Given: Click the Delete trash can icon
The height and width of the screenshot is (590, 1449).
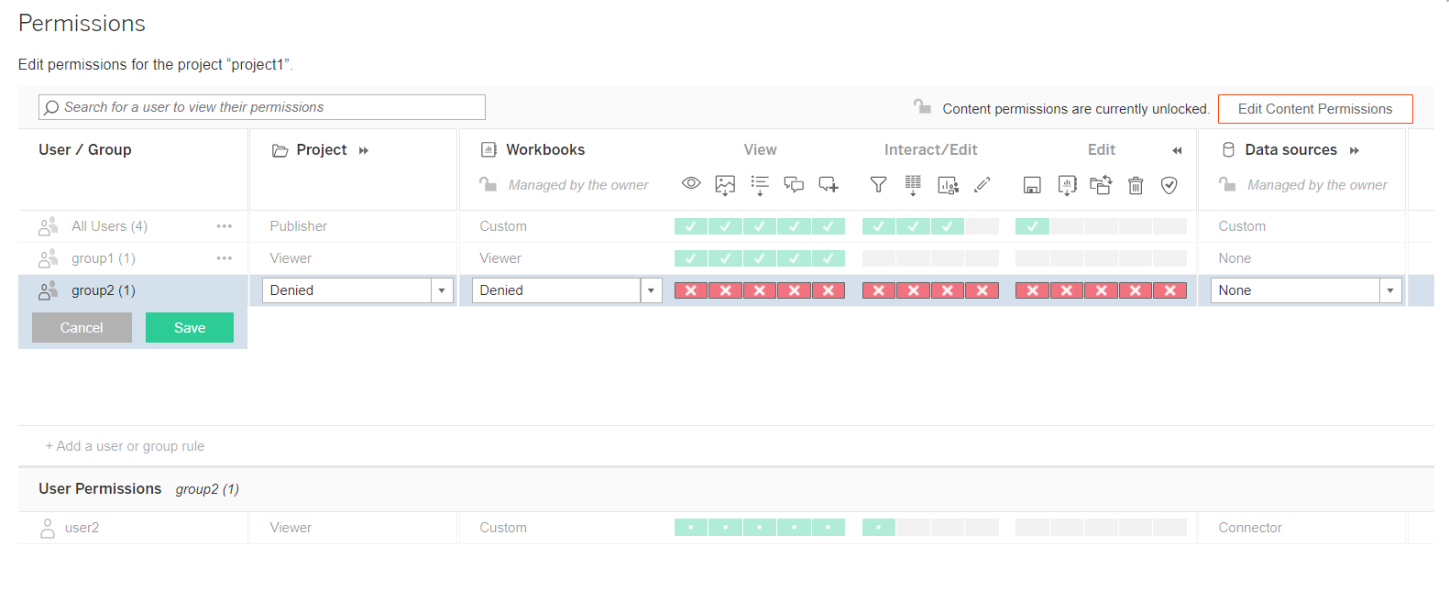Looking at the screenshot, I should tap(1136, 185).
